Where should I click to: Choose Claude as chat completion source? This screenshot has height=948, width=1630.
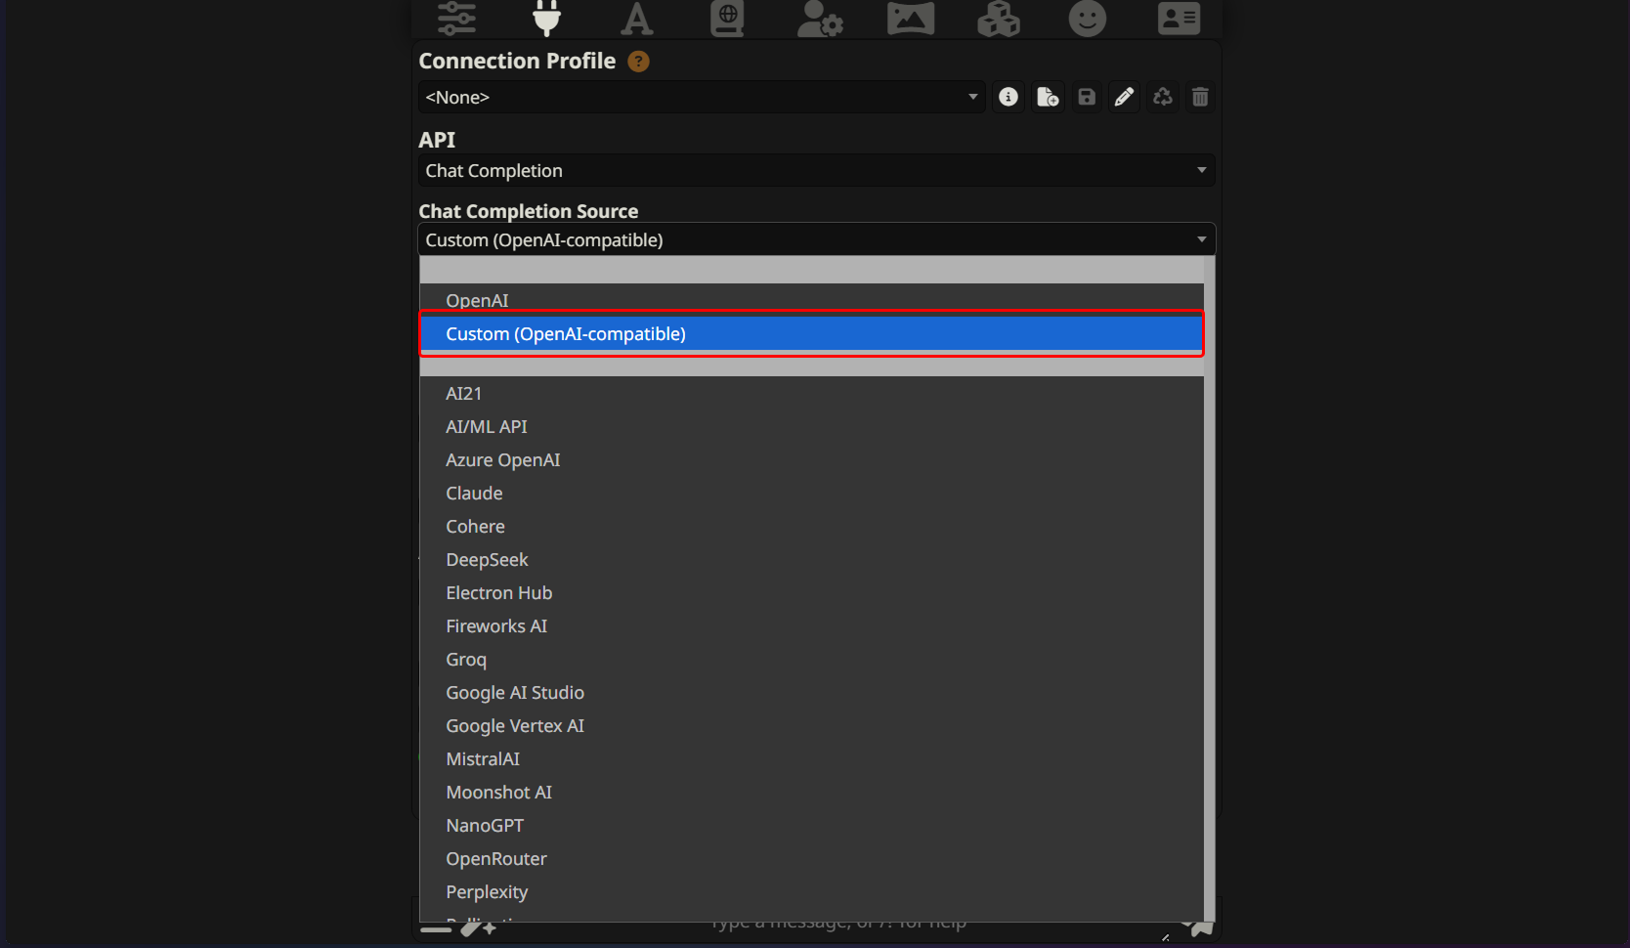click(x=474, y=494)
